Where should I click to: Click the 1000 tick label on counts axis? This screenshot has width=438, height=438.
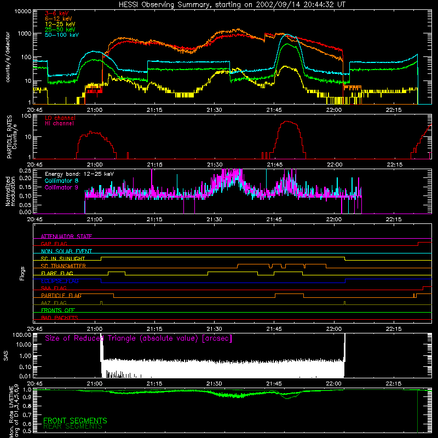pos(25,33)
